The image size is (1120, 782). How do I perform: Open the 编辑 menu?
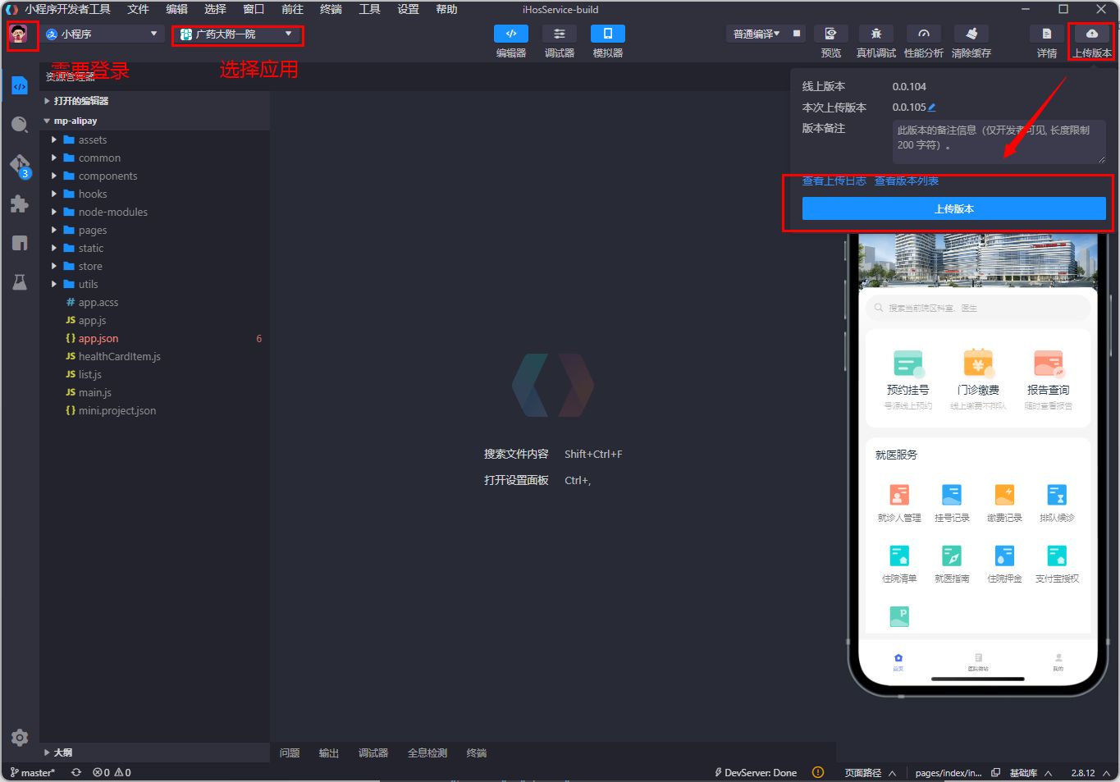click(x=177, y=9)
